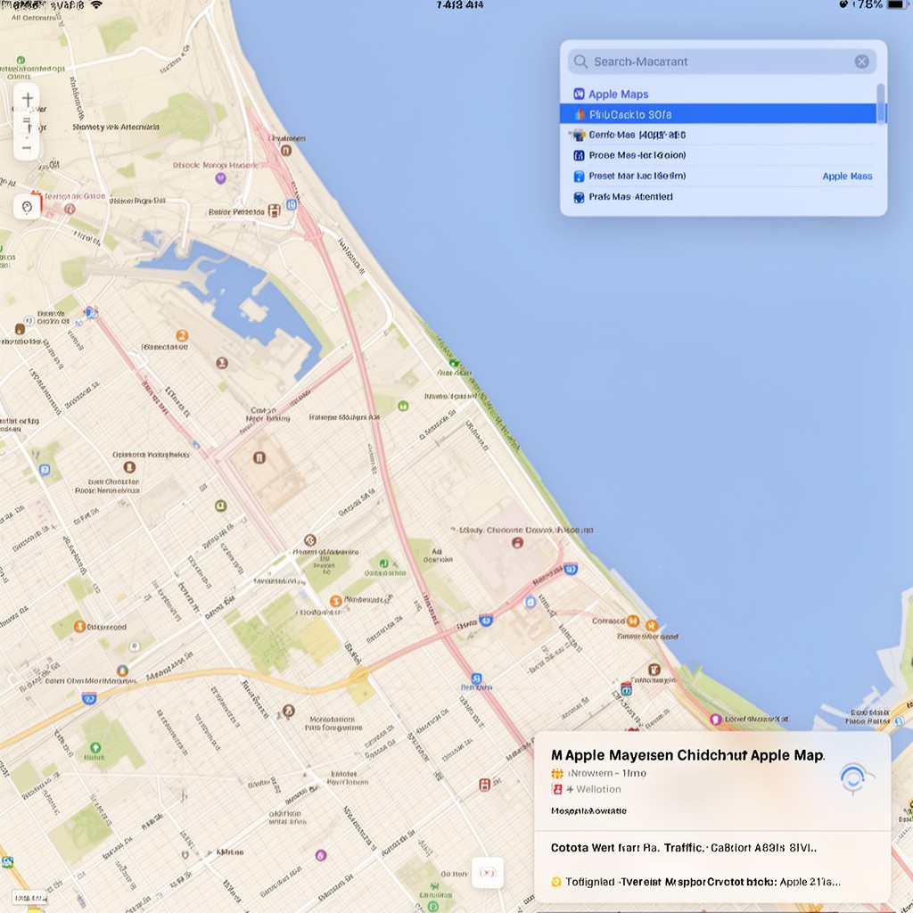The height and width of the screenshot is (913, 913).
Task: Open the Cotota Wert Traffic row
Action: (712, 848)
